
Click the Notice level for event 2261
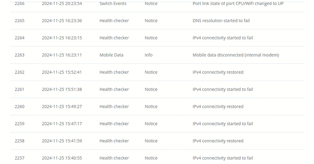click(151, 89)
